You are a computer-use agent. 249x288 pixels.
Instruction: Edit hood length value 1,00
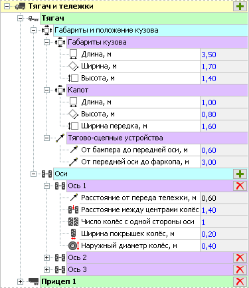click(x=224, y=102)
